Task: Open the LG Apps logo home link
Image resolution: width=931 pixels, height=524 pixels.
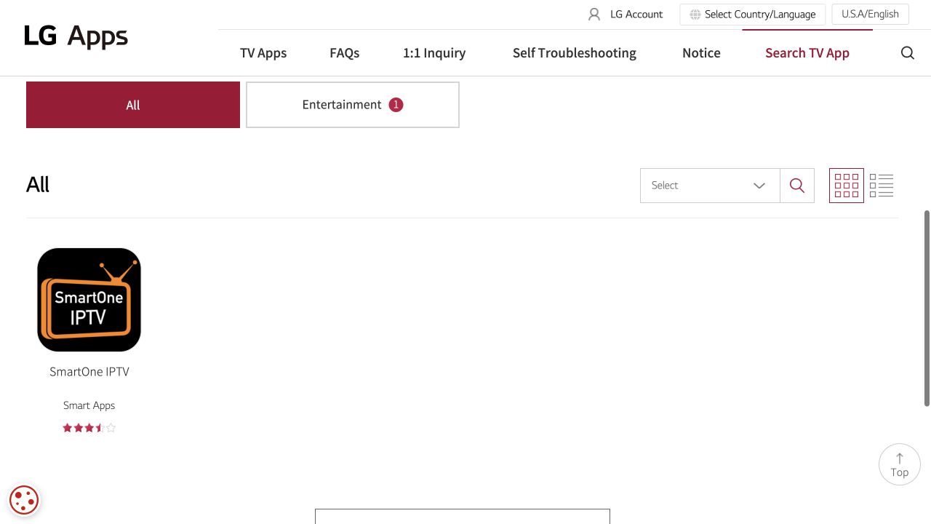Action: point(76,36)
